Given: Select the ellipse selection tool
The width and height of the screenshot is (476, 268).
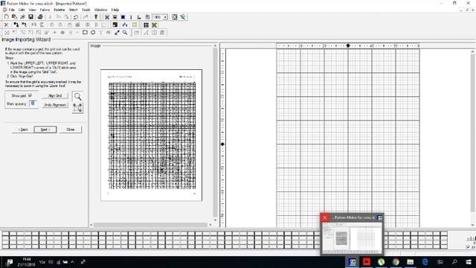Looking at the screenshot, I should 93,33.
